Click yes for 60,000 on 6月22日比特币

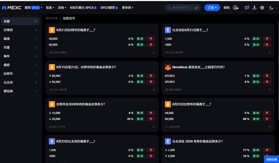coord(256,119)
